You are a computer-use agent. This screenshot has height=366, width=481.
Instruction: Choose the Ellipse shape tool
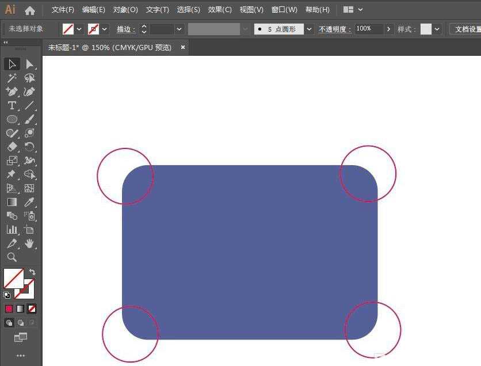click(12, 119)
